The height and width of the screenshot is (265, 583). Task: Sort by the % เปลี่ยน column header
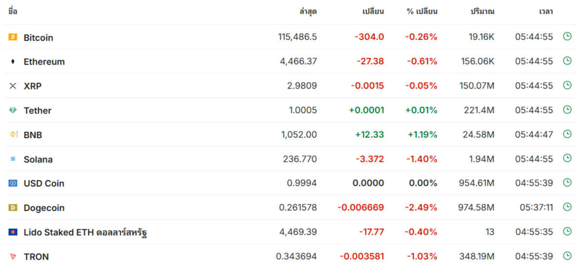tap(422, 12)
